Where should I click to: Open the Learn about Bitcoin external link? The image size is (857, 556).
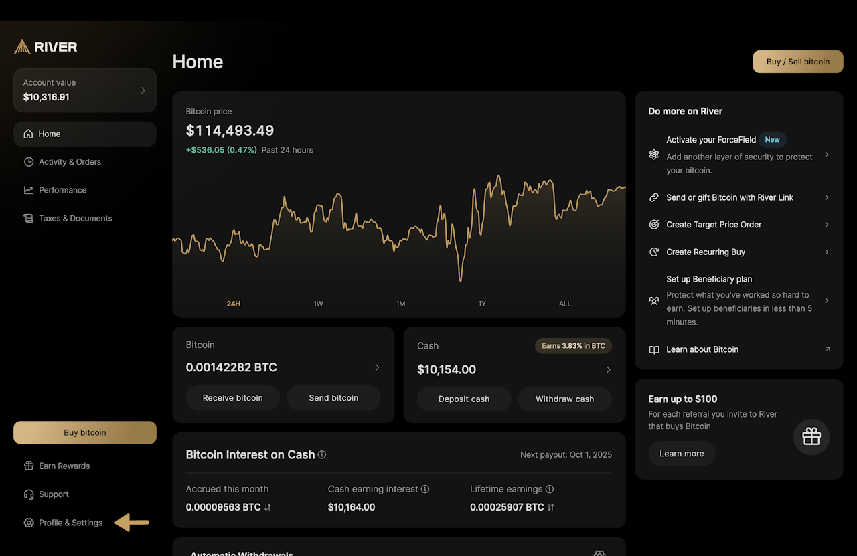739,349
